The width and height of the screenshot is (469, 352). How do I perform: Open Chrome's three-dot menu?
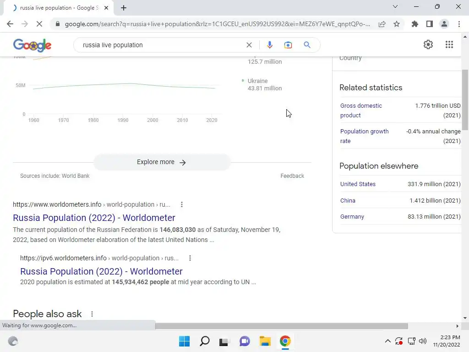(x=459, y=24)
